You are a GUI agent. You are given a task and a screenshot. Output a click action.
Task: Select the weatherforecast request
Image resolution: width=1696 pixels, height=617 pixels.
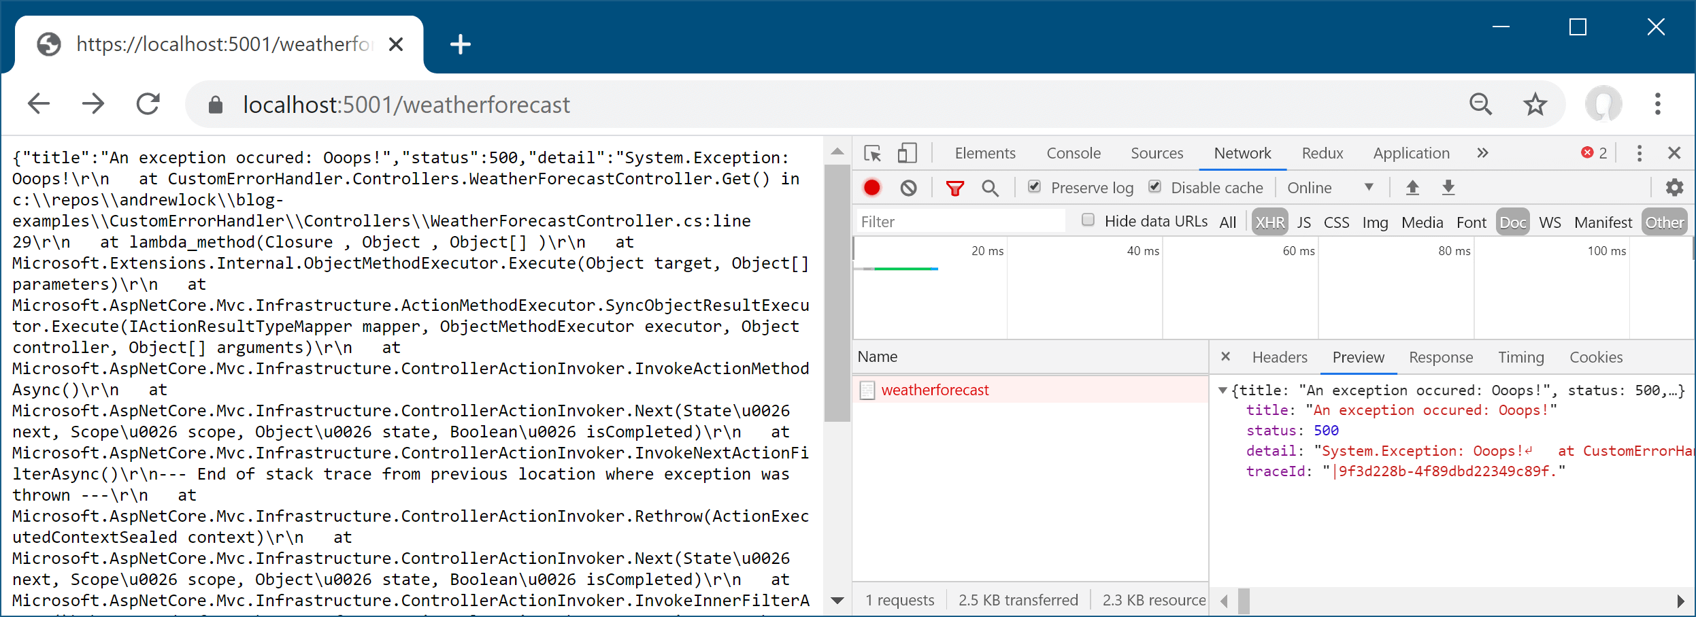point(935,390)
